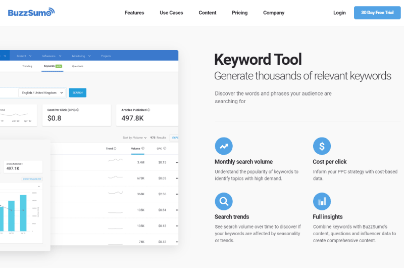Image resolution: width=404 pixels, height=268 pixels.
Task: Expand Content dropdown in app screenshot bar
Action: tap(24, 56)
